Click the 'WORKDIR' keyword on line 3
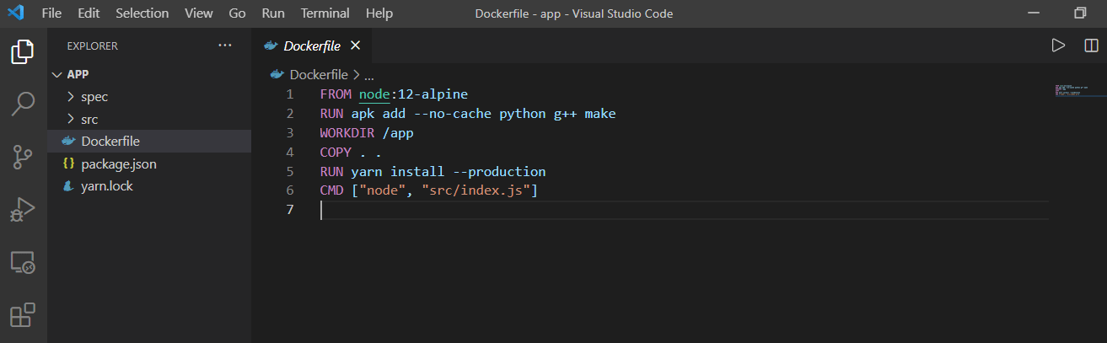This screenshot has height=343, width=1107. pyautogui.click(x=347, y=132)
